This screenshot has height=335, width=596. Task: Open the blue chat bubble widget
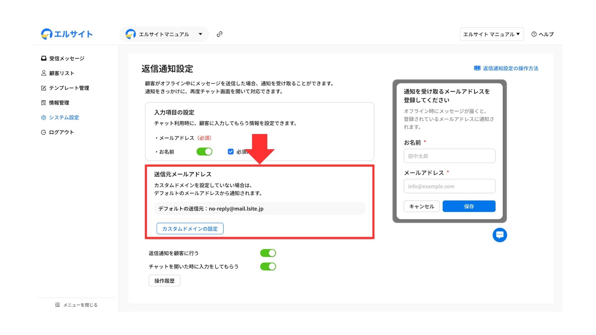499,235
